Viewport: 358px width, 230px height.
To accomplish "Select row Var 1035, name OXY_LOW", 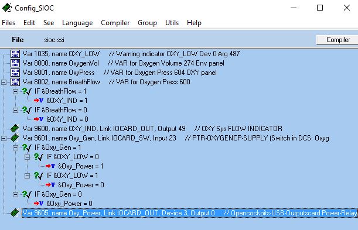I will [131, 54].
